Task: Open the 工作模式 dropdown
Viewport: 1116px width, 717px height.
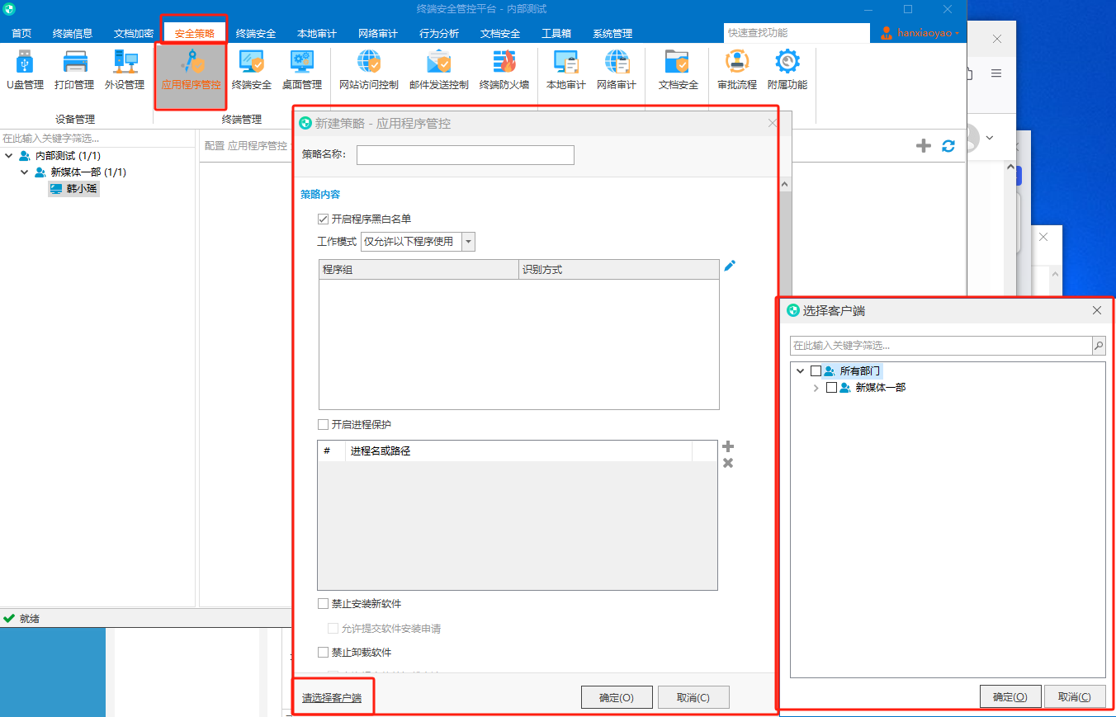Action: pos(469,242)
